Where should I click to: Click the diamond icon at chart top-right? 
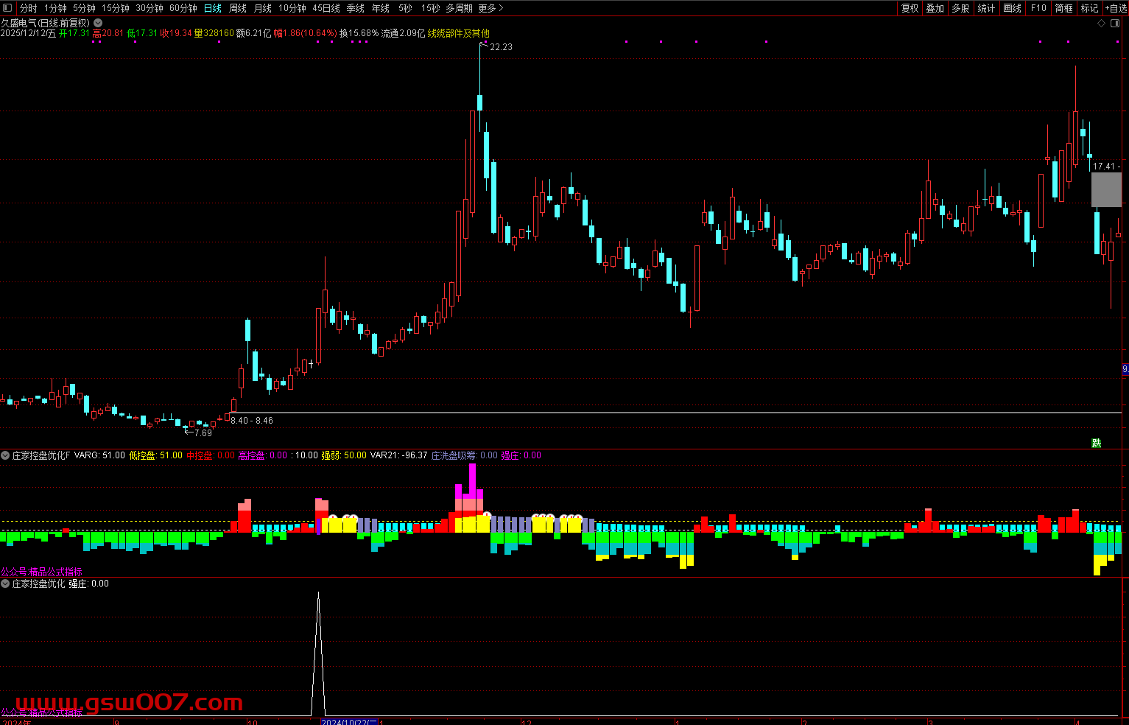[x=1102, y=23]
